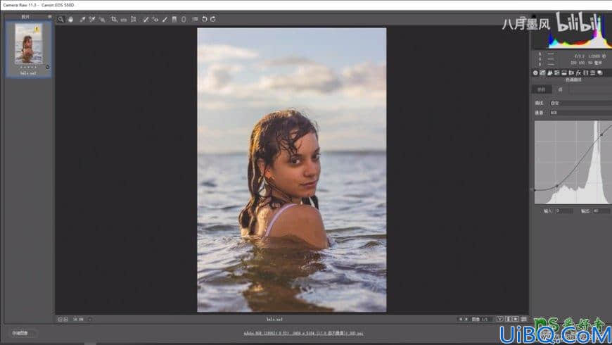
Task: Open the Snapshots panel tab
Action: click(x=600, y=73)
